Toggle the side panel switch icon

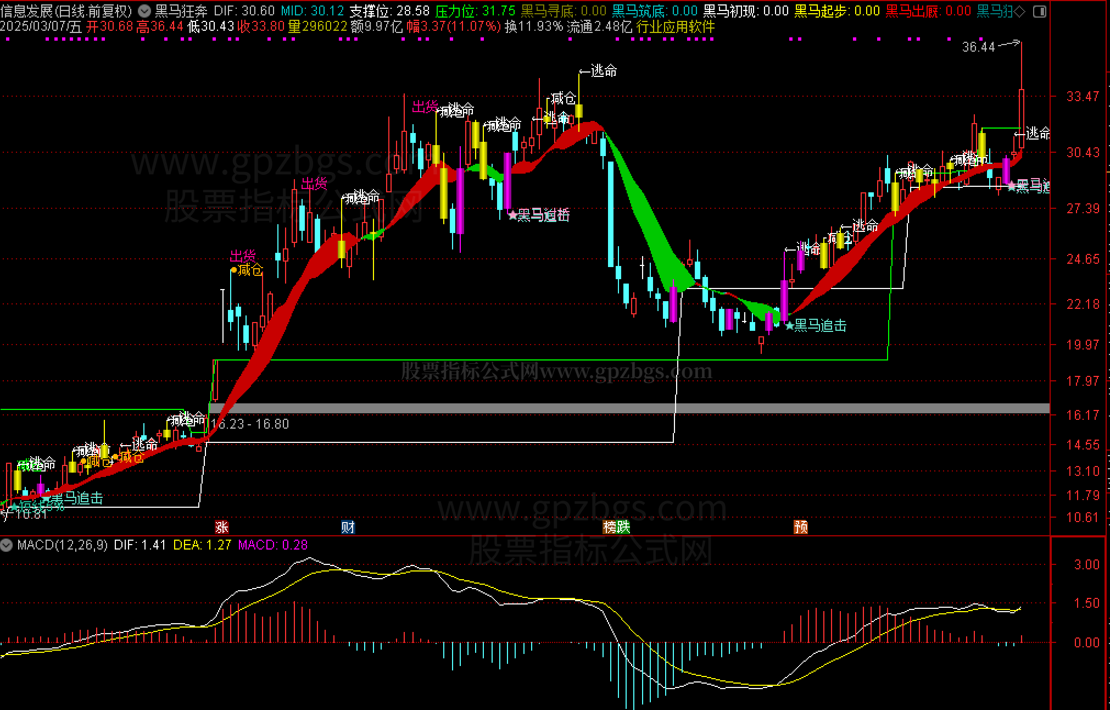(1039, 11)
